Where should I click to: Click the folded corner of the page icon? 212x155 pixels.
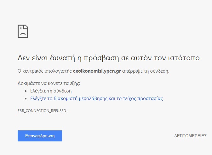pyautogui.click(x=26, y=26)
